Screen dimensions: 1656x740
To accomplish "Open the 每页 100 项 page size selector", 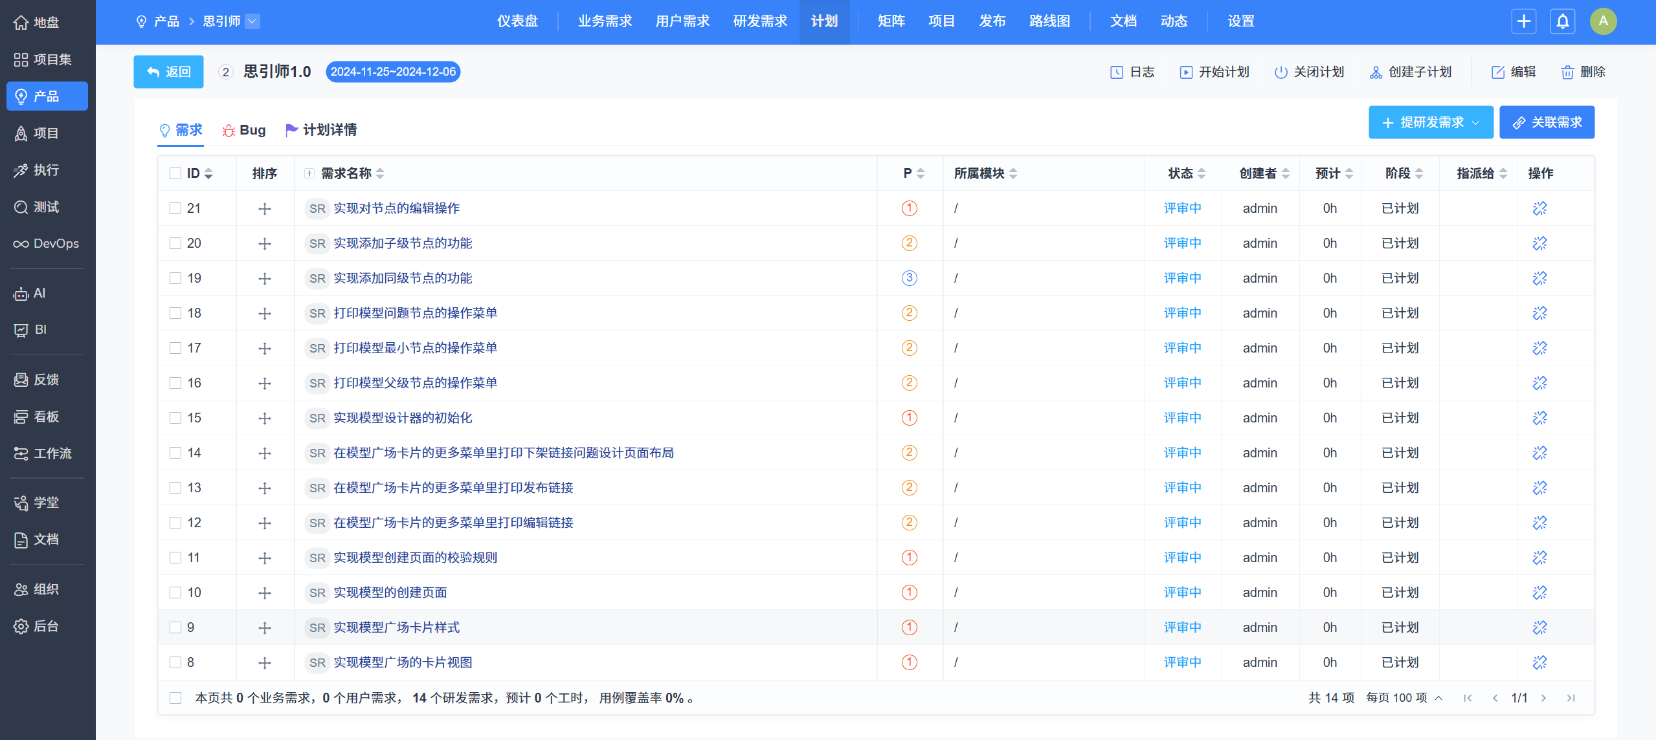I will (1404, 698).
